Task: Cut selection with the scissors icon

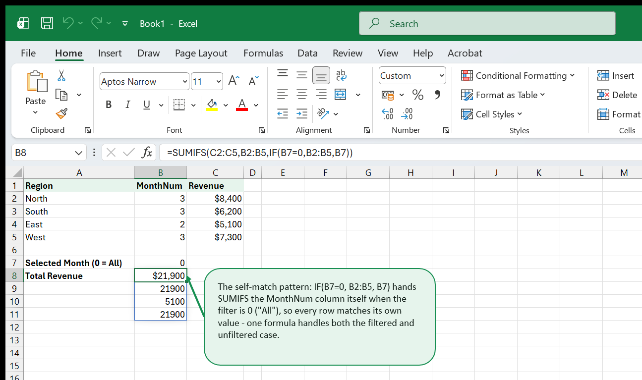Action: [x=61, y=76]
